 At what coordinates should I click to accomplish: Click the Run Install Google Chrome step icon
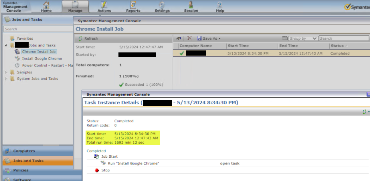point(103,163)
